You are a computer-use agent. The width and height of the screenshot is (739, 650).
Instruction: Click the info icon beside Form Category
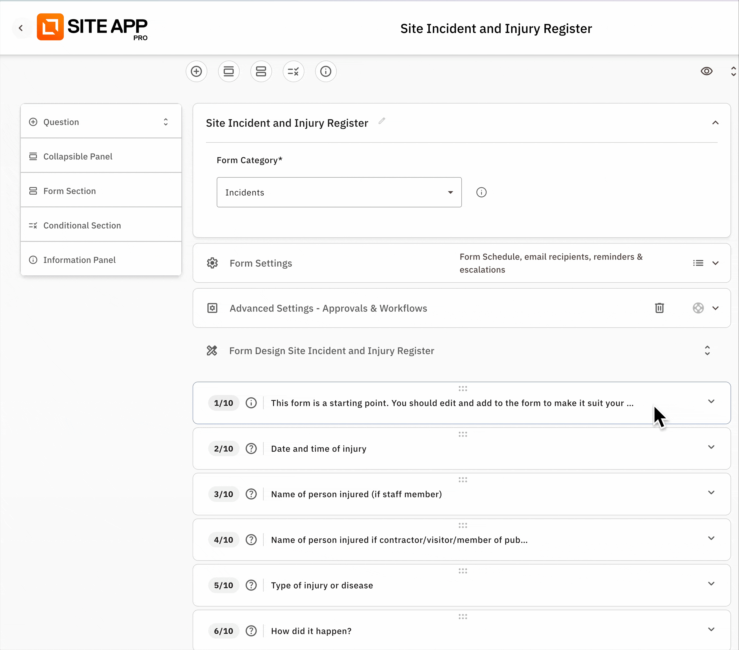coord(481,192)
